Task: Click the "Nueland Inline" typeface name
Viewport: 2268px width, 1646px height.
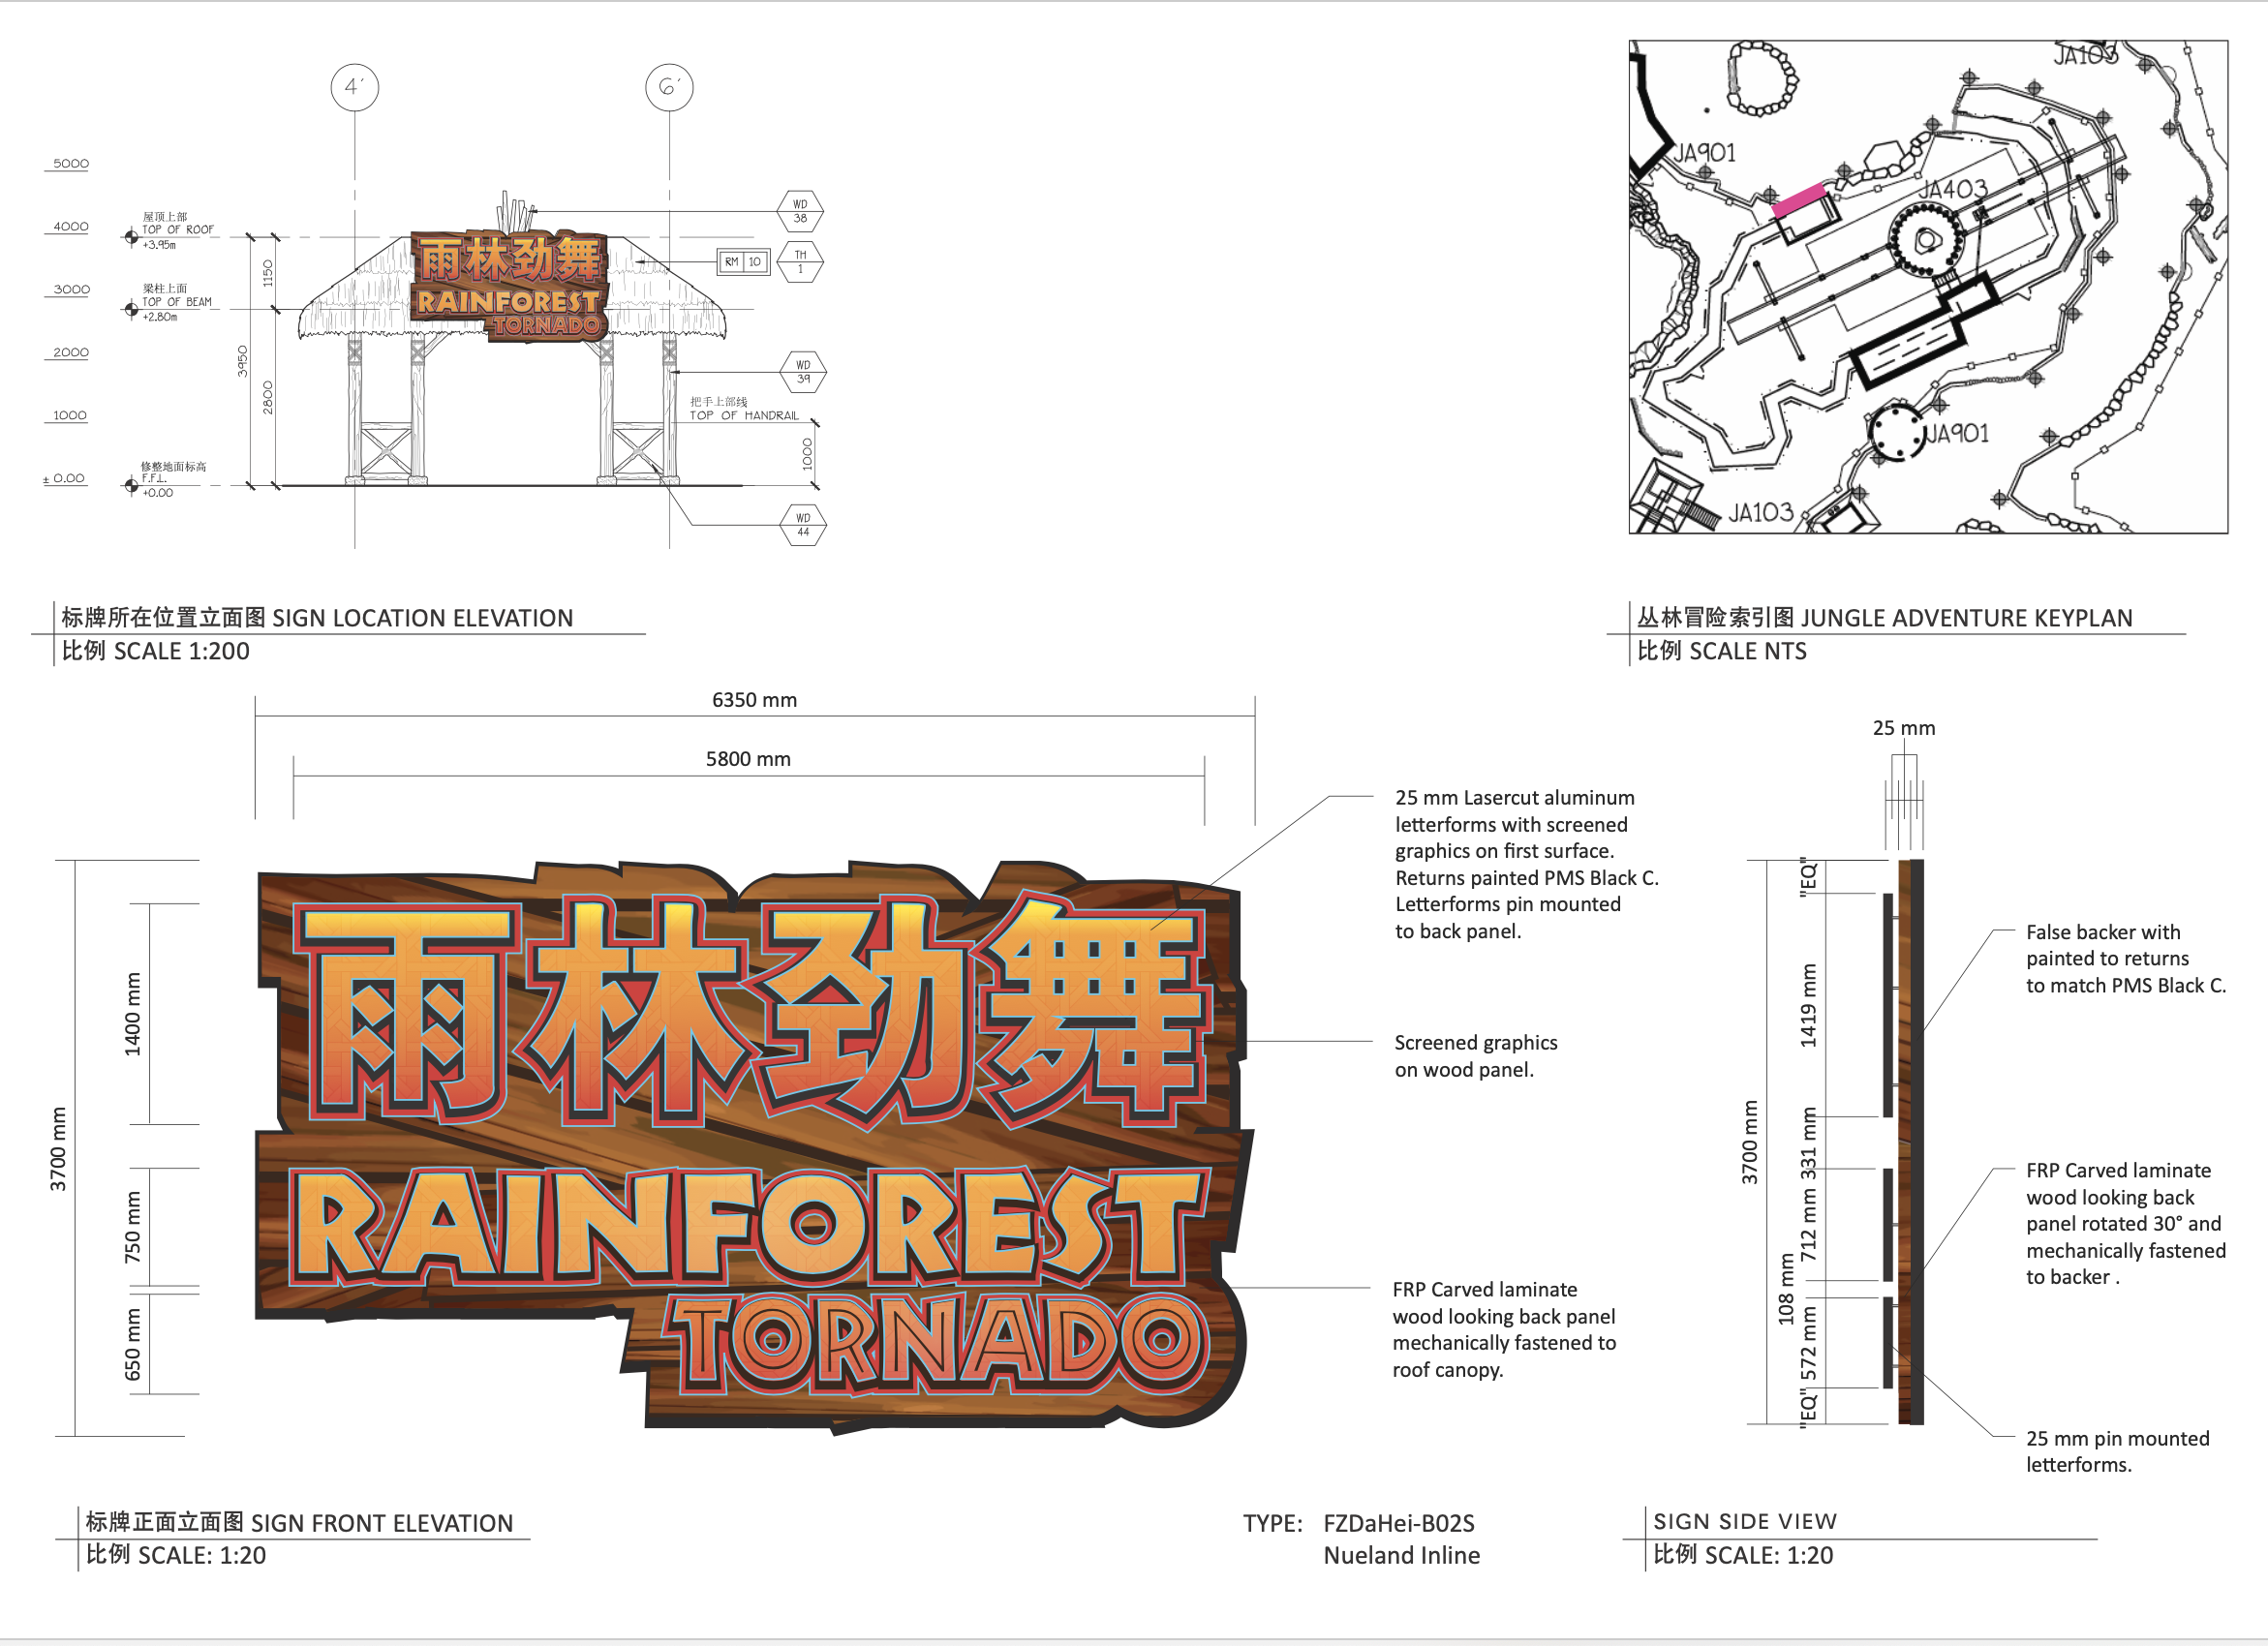Action: pyautogui.click(x=1402, y=1555)
